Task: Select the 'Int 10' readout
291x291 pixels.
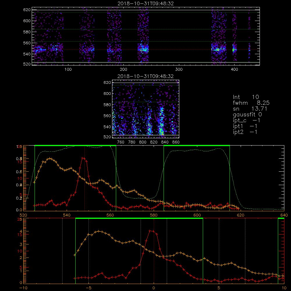Action: click(x=246, y=97)
